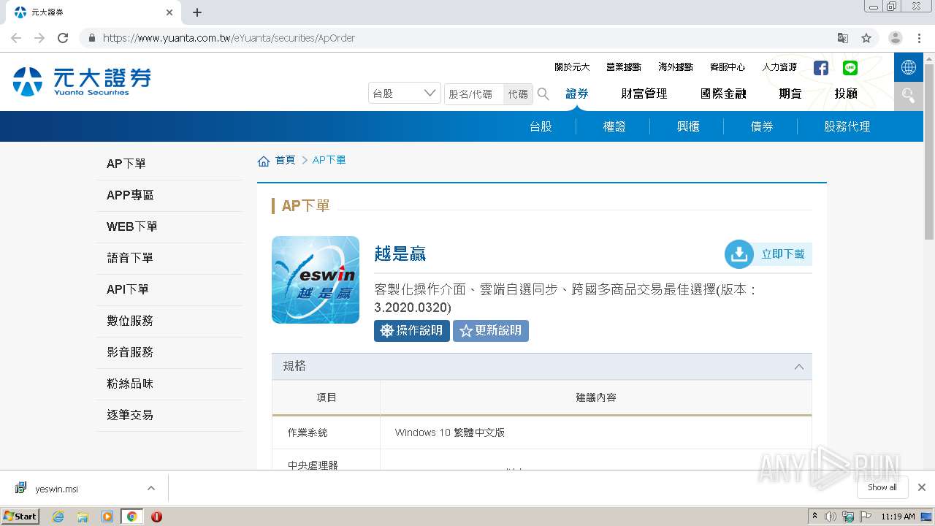Image resolution: width=935 pixels, height=526 pixels.
Task: Open 更新說明 update notes
Action: pos(491,331)
